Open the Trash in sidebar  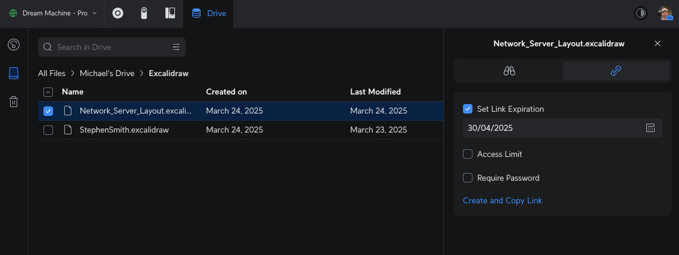(14, 102)
